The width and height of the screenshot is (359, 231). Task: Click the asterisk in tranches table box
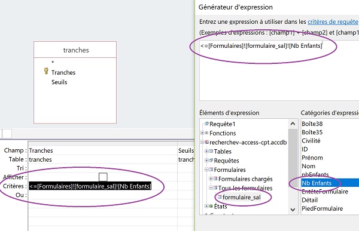pos(53,62)
